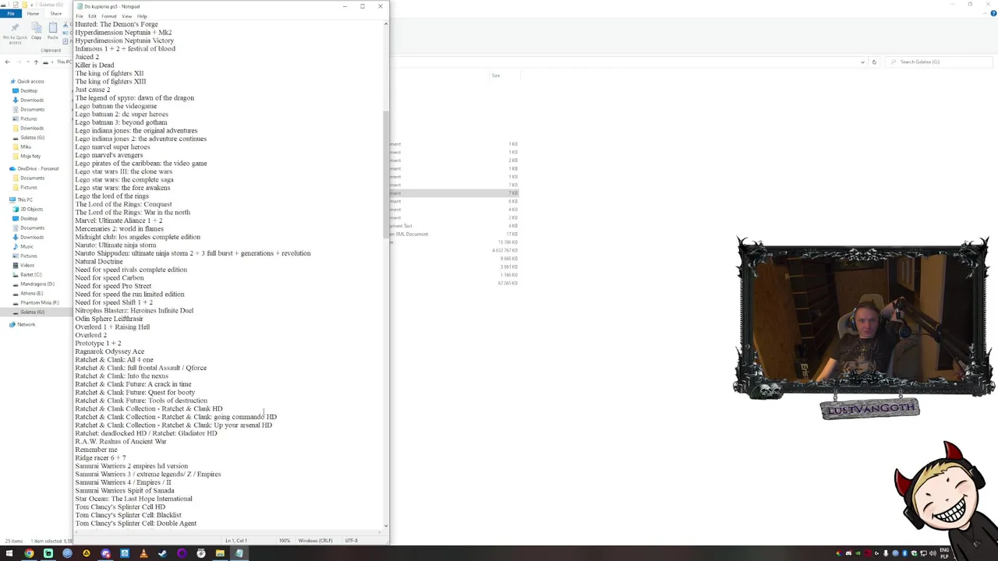This screenshot has width=998, height=561.
Task: Expand the address bar history dropdown
Action: click(862, 62)
